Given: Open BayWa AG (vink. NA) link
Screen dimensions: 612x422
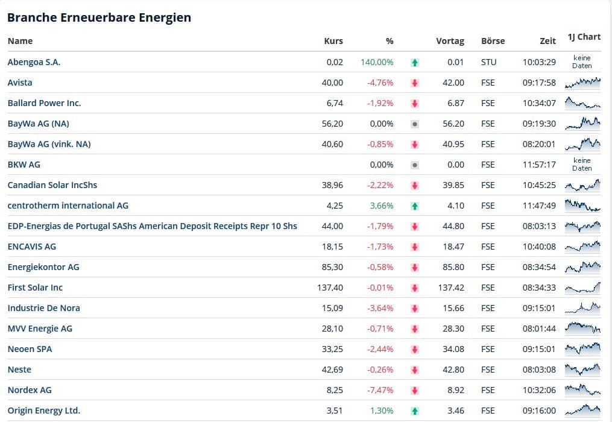Looking at the screenshot, I should coord(49,144).
